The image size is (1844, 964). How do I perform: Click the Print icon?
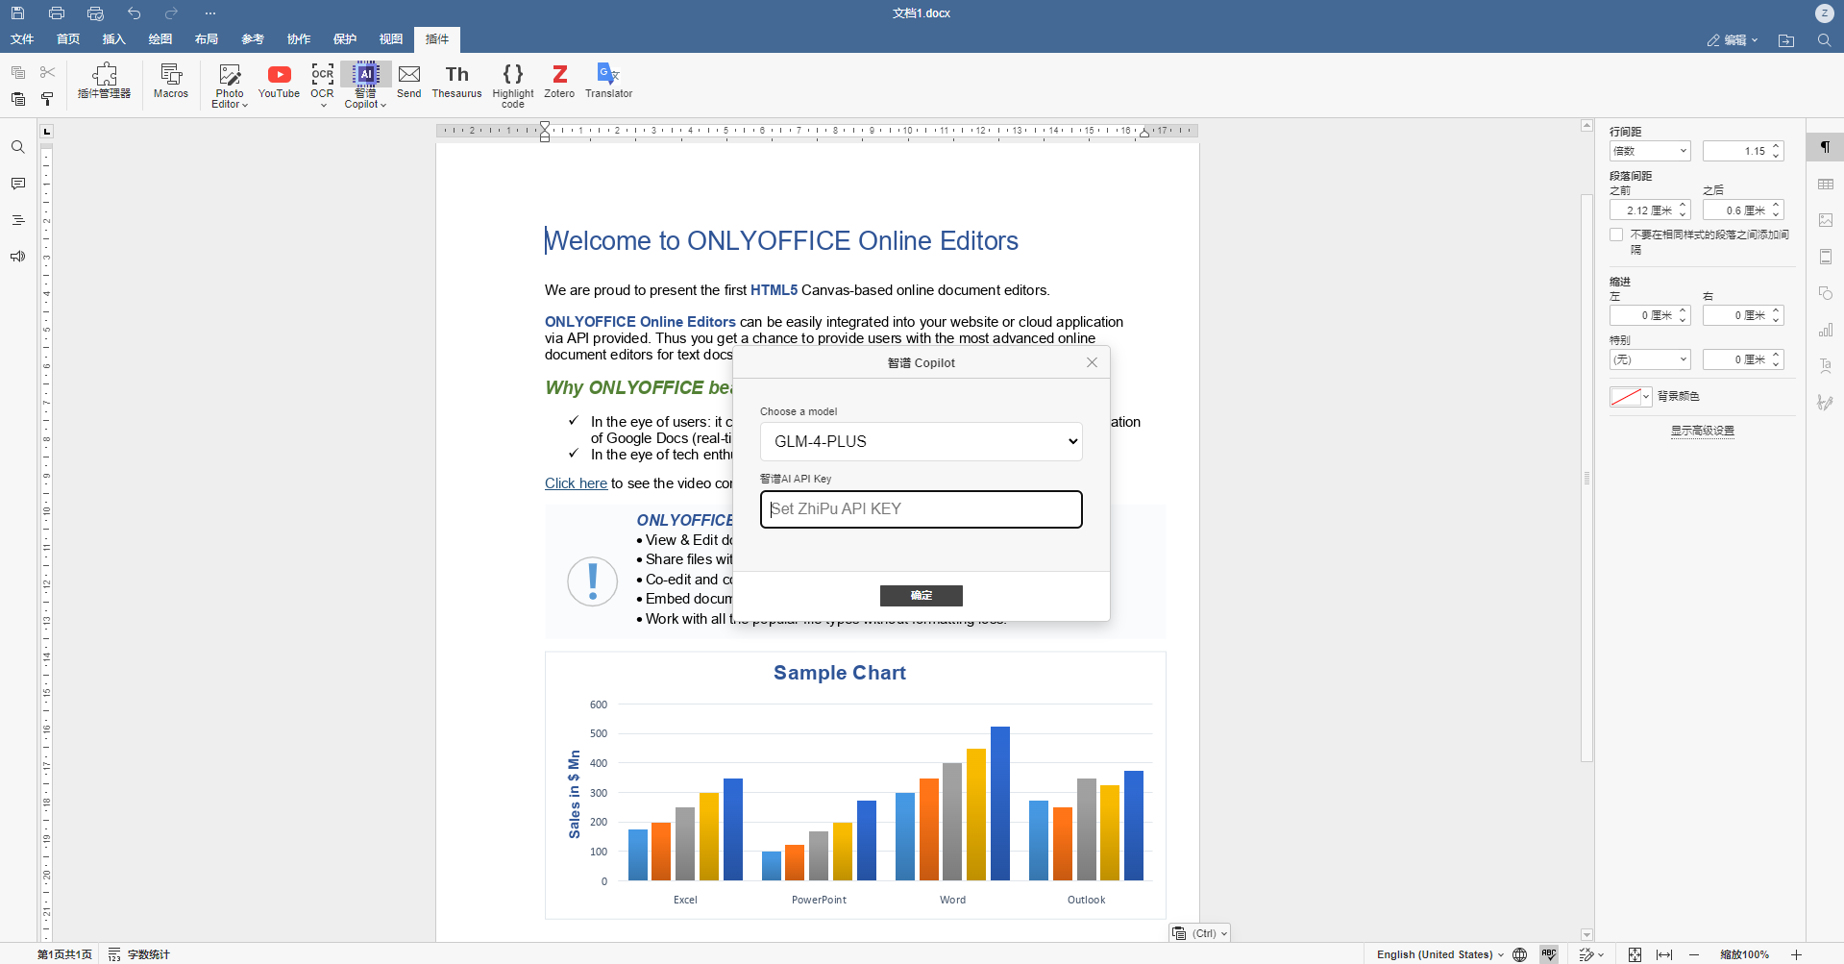tap(57, 13)
